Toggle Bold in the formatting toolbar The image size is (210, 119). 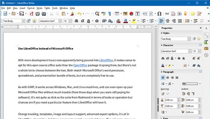pos(76,21)
